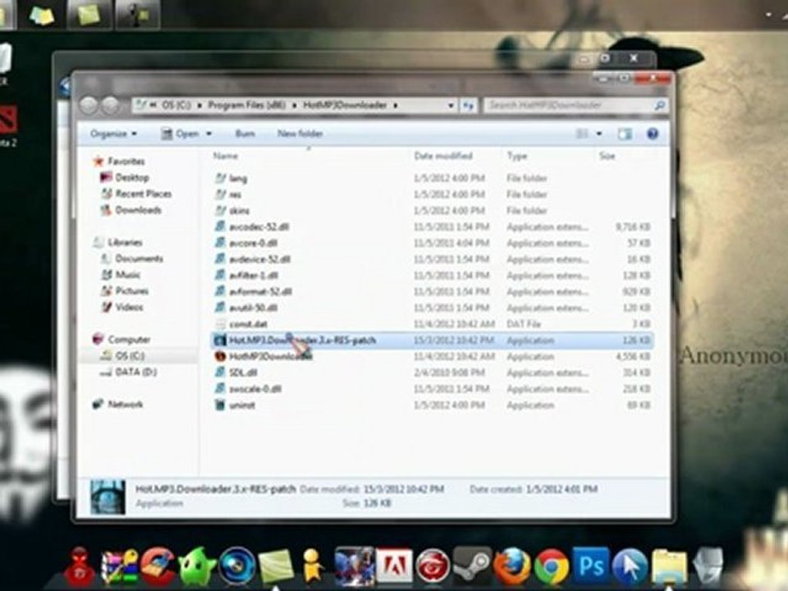Open Documents library

tap(140, 259)
